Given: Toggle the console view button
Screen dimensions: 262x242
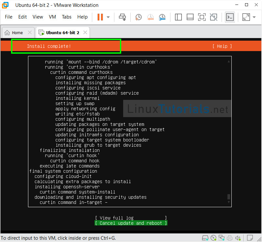Looking at the screenshot, I should (230, 17).
